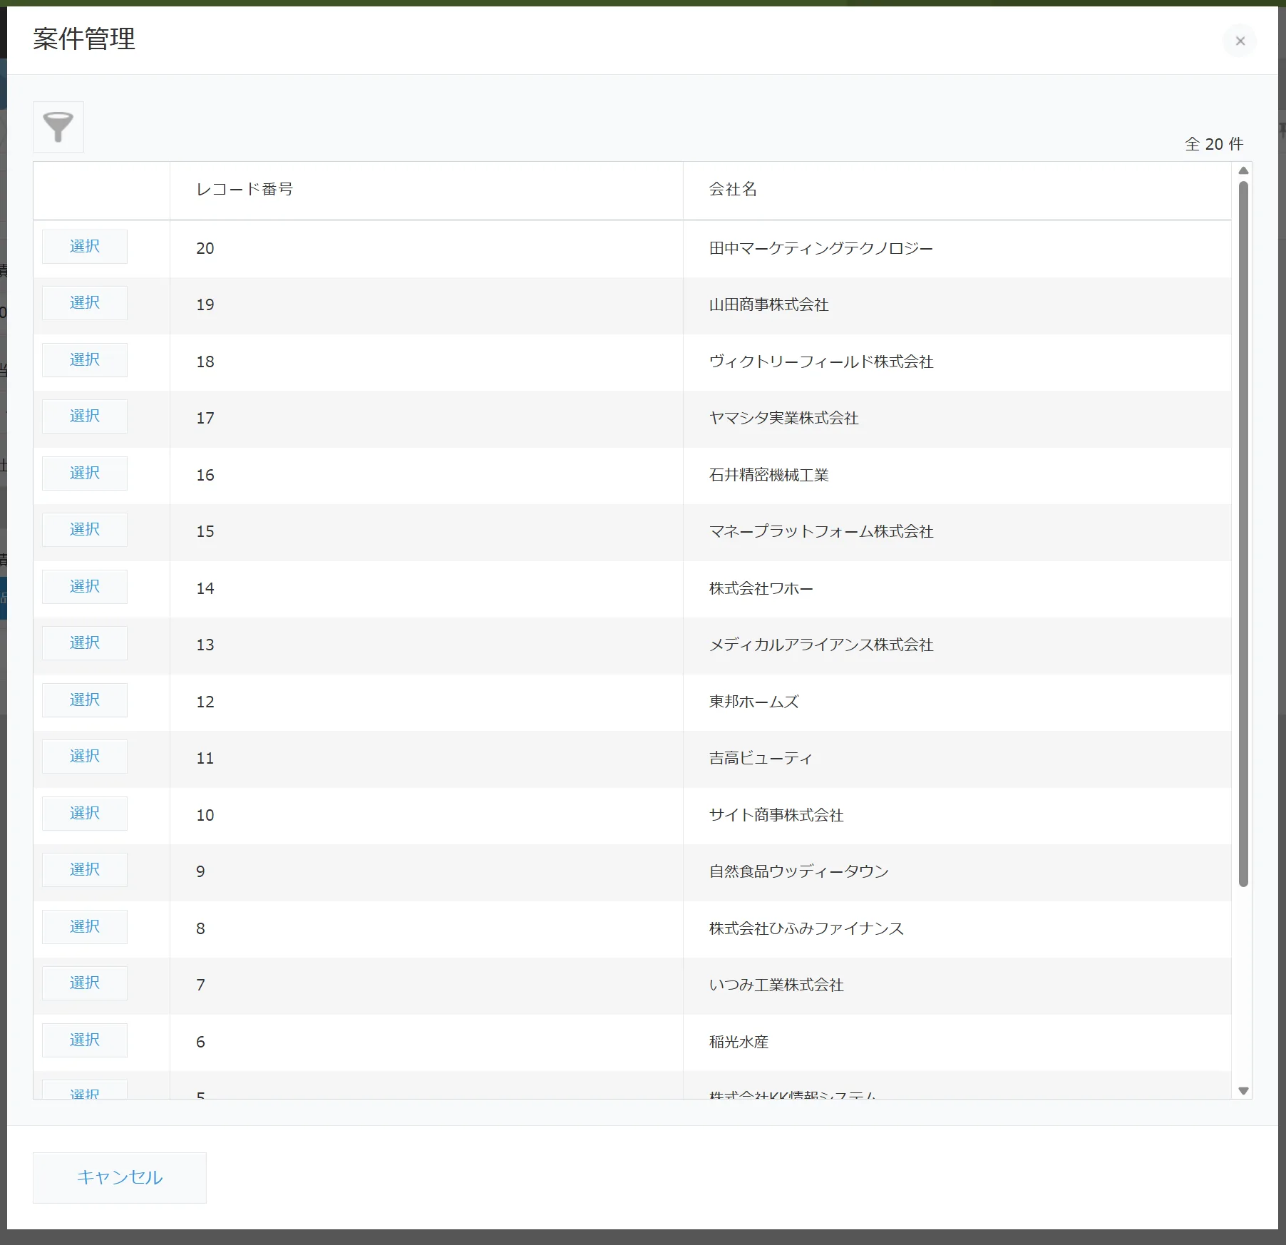Image resolution: width=1286 pixels, height=1245 pixels.
Task: Click 選択 for 稲光水産
Action: pyautogui.click(x=85, y=1040)
